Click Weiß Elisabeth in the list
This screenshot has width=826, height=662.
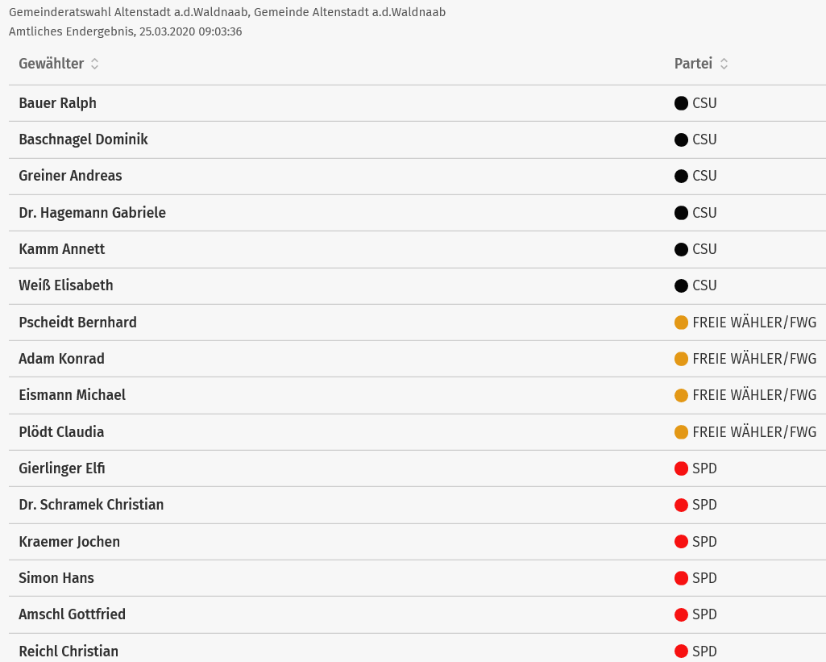coord(66,285)
